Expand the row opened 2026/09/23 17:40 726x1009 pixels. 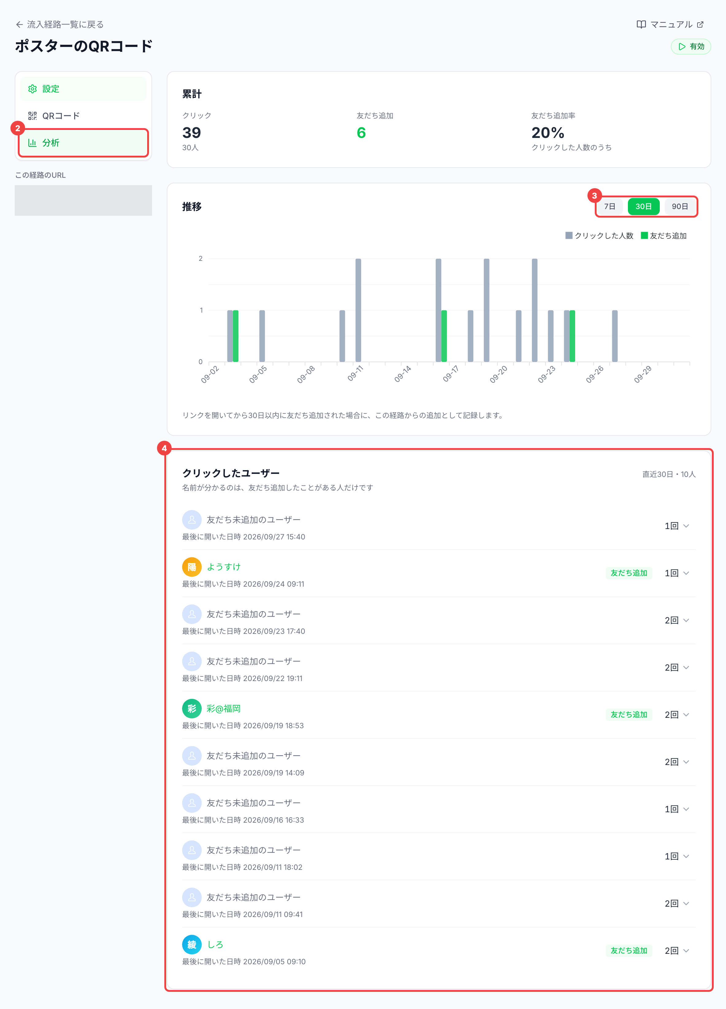[x=686, y=620]
